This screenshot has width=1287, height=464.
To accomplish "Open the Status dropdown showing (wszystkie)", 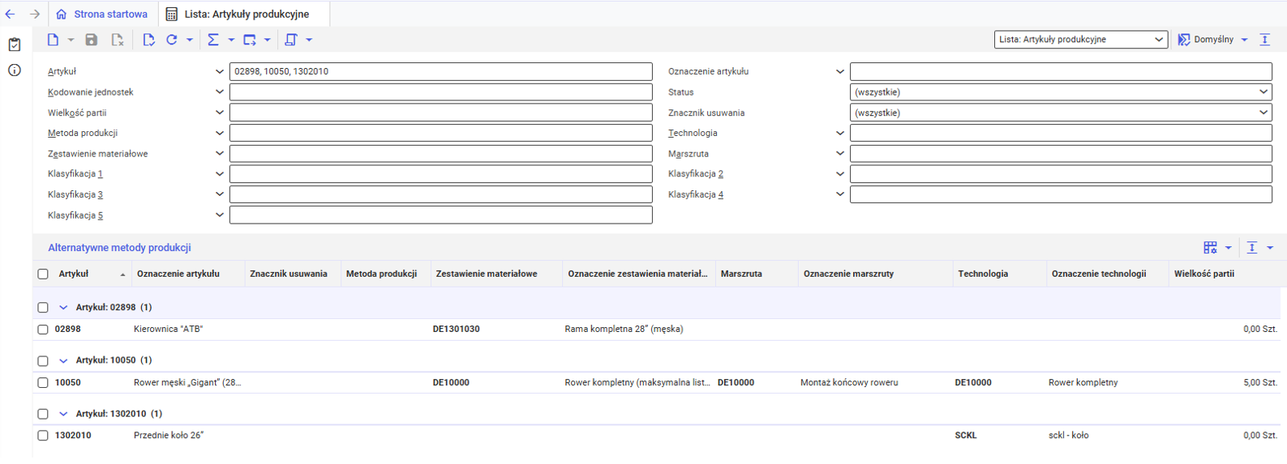I will [1060, 92].
